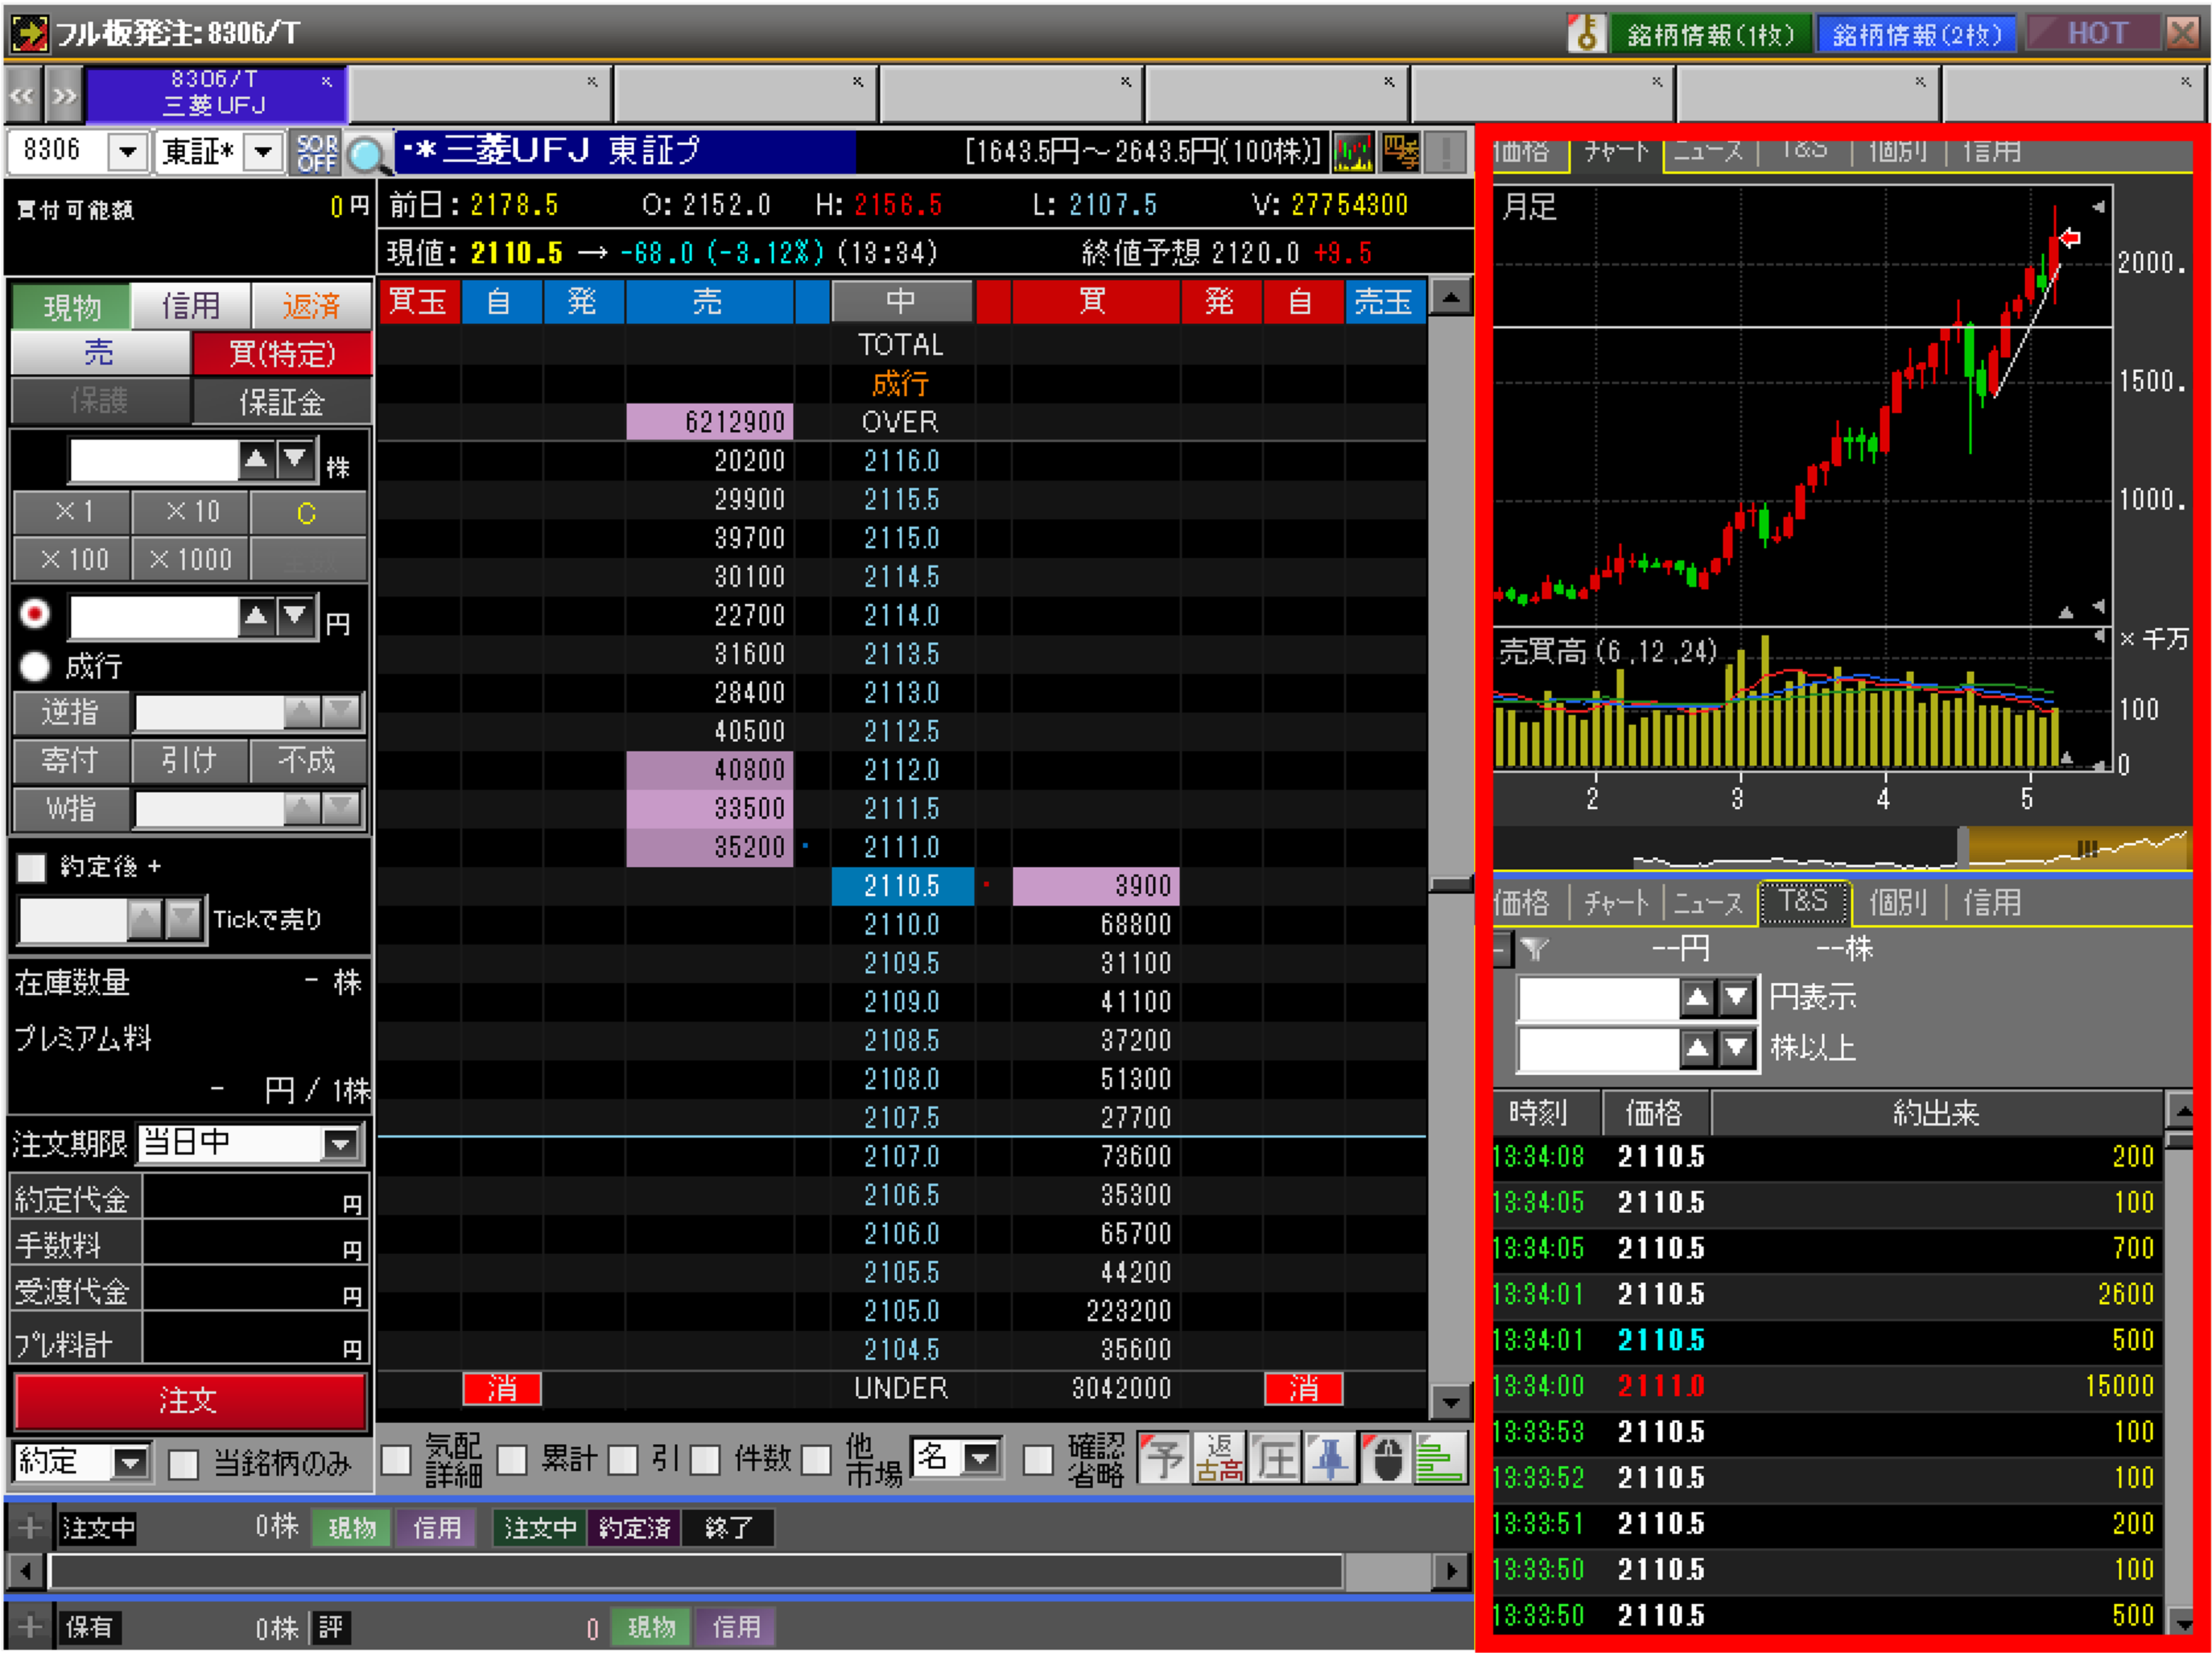
Task: Open the 注文期限 当日中 dropdown
Action: (x=341, y=1143)
